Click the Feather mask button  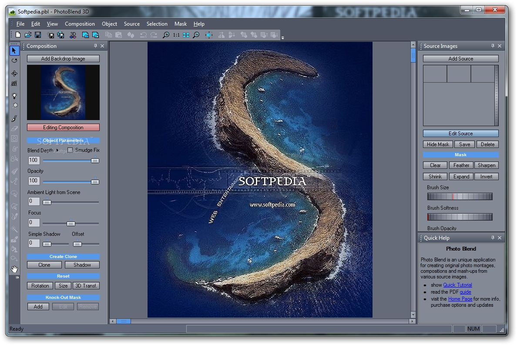(x=461, y=165)
